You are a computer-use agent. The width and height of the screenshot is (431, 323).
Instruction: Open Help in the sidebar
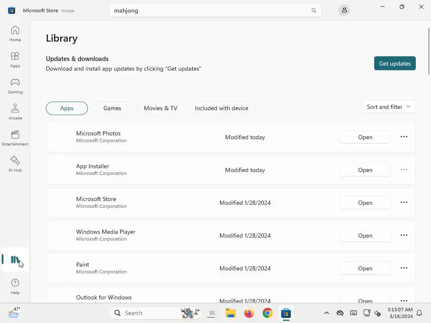coord(15,286)
